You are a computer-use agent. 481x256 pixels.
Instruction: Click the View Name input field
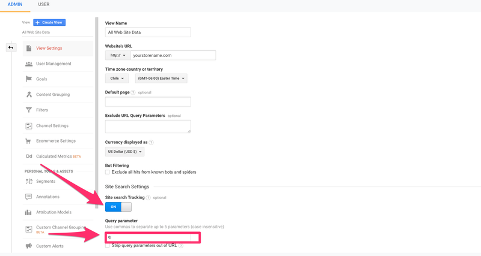pos(148,32)
